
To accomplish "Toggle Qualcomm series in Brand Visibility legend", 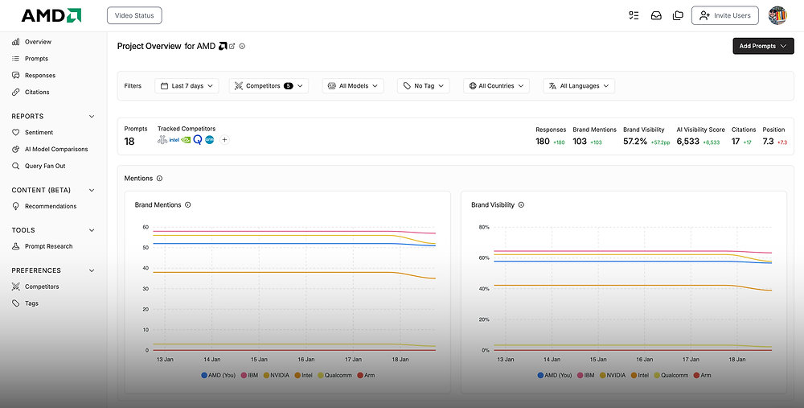I will coord(671,375).
